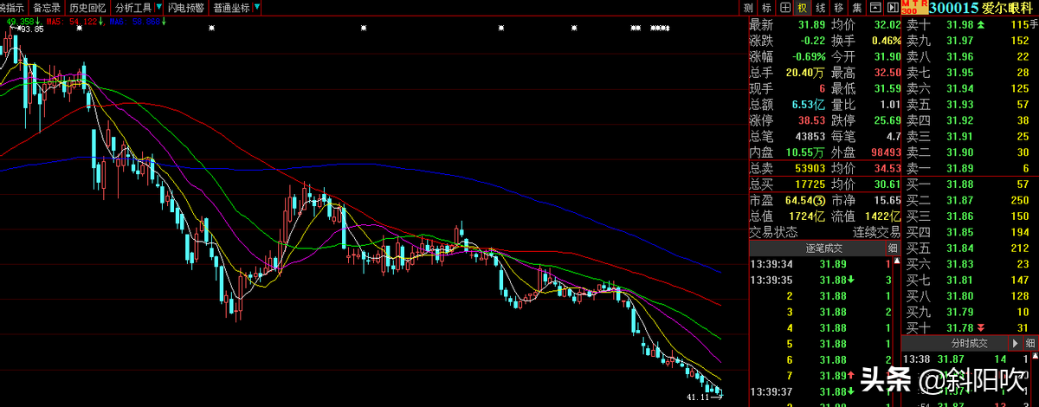Click the 总买 value 17725

pyautogui.click(x=809, y=184)
